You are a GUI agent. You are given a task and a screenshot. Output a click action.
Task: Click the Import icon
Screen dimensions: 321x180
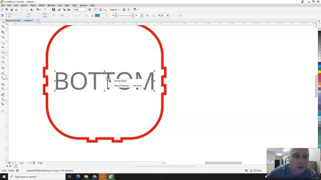[x=59, y=9]
